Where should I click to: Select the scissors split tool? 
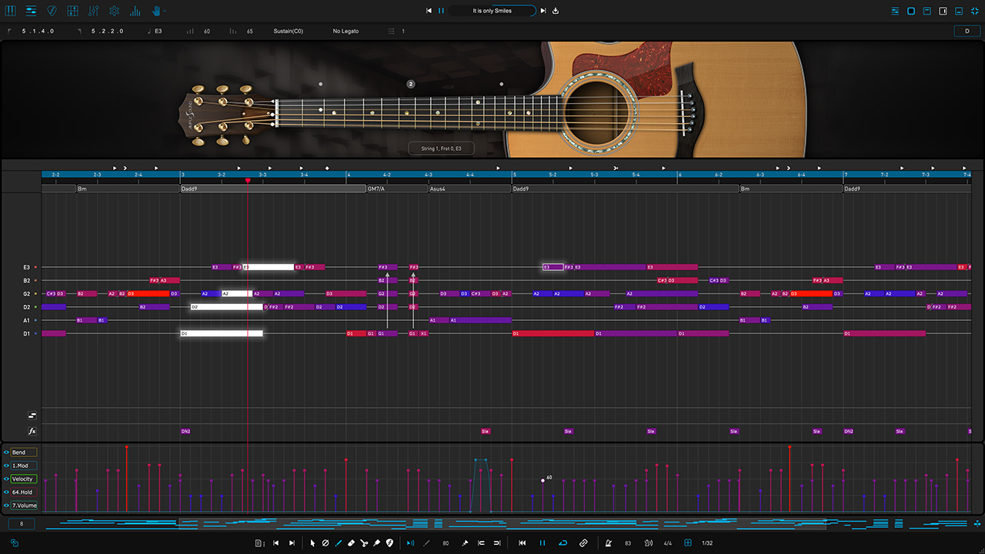pyautogui.click(x=364, y=543)
